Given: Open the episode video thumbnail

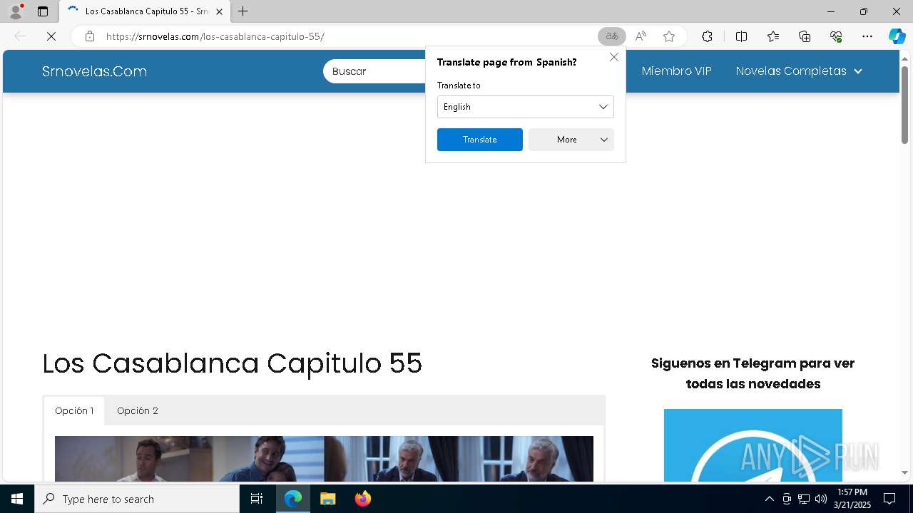Looking at the screenshot, I should (324, 459).
